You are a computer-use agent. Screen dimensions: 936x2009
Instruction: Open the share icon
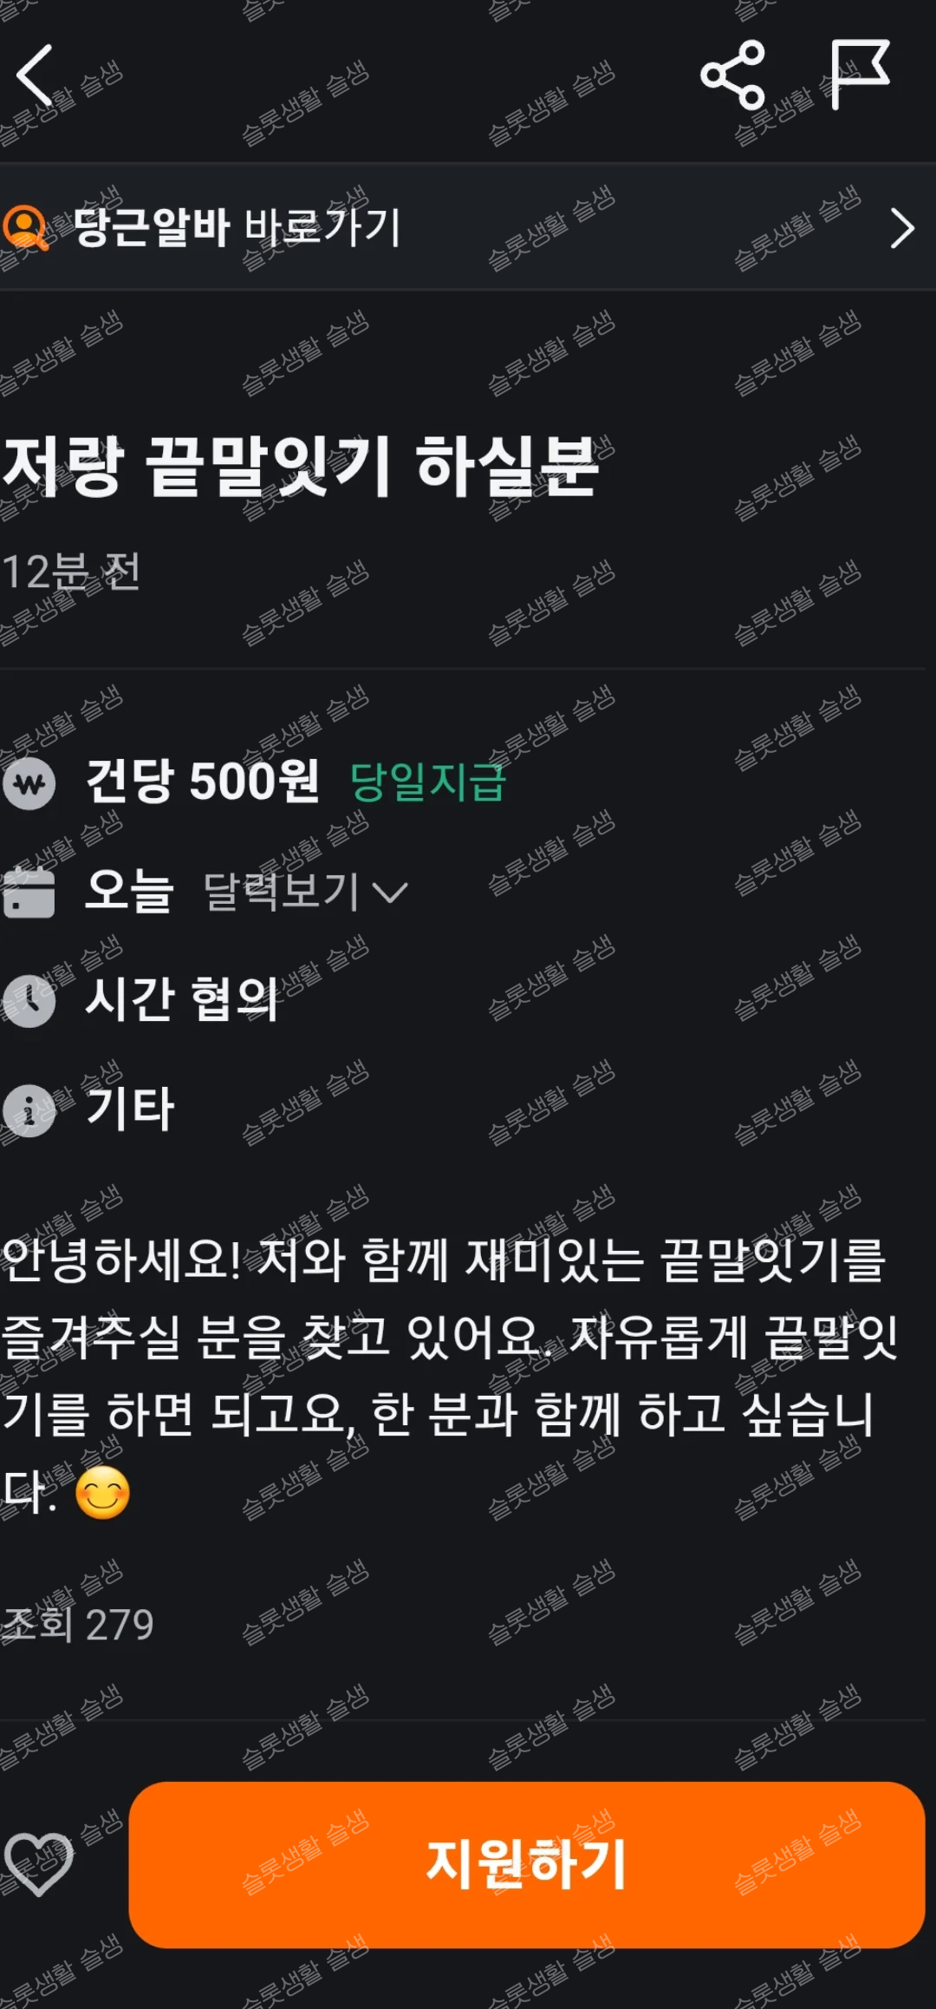click(733, 75)
